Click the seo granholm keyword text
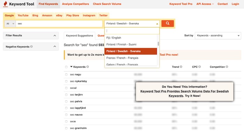 pos(78,128)
